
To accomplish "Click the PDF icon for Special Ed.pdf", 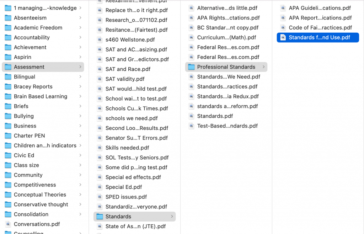I will [100, 187].
